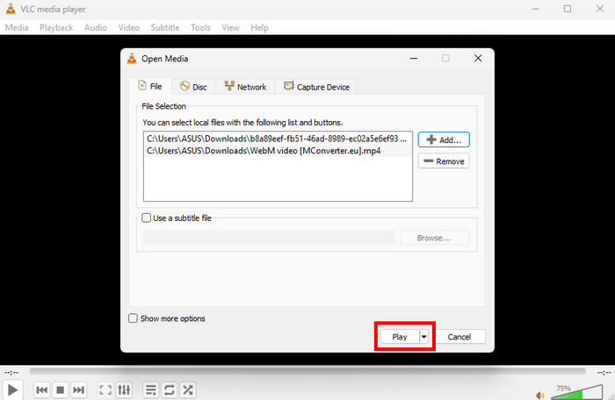This screenshot has width=615, height=400.
Task: Click the disabled subtitle Browse... button
Action: 434,238
